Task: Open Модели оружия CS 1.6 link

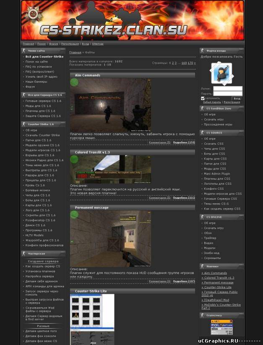Action: point(42,145)
